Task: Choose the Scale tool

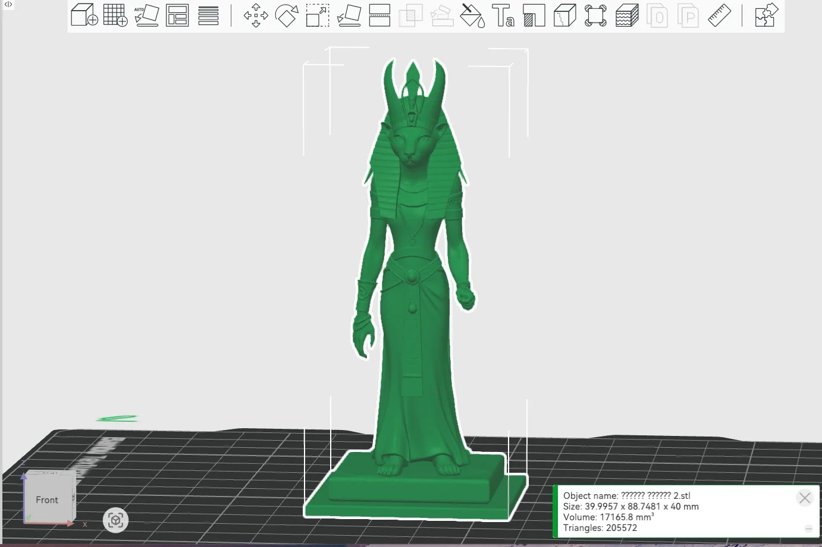Action: pos(318,15)
